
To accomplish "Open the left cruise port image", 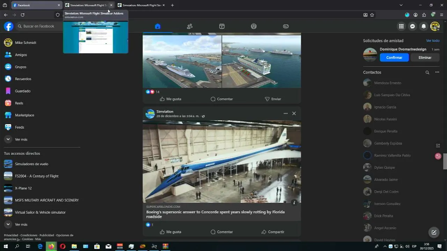I will [x=182, y=62].
